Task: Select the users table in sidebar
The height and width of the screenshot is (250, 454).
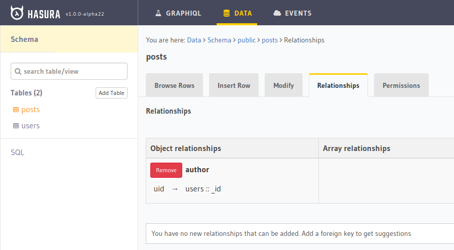Action: pyautogui.click(x=30, y=126)
